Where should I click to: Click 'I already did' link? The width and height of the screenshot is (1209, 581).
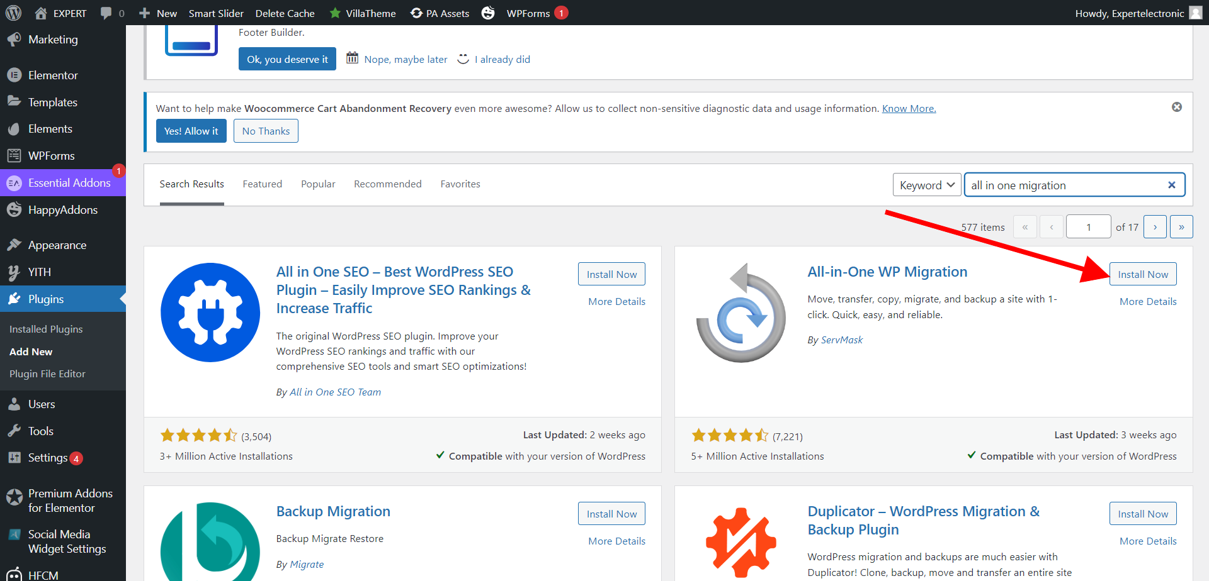pos(502,60)
